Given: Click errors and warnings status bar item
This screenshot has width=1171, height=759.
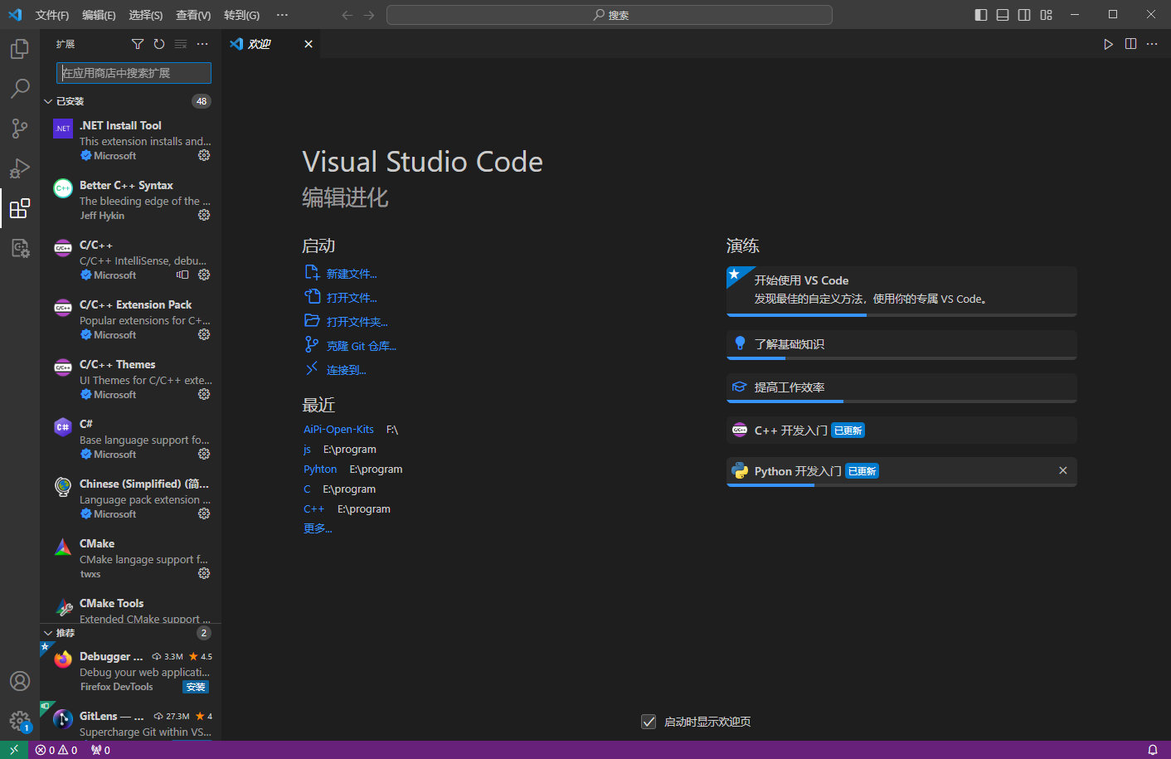Looking at the screenshot, I should point(56,750).
